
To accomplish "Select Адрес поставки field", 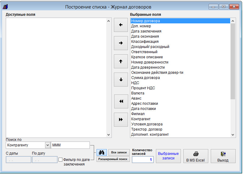I will click(x=181, y=104).
